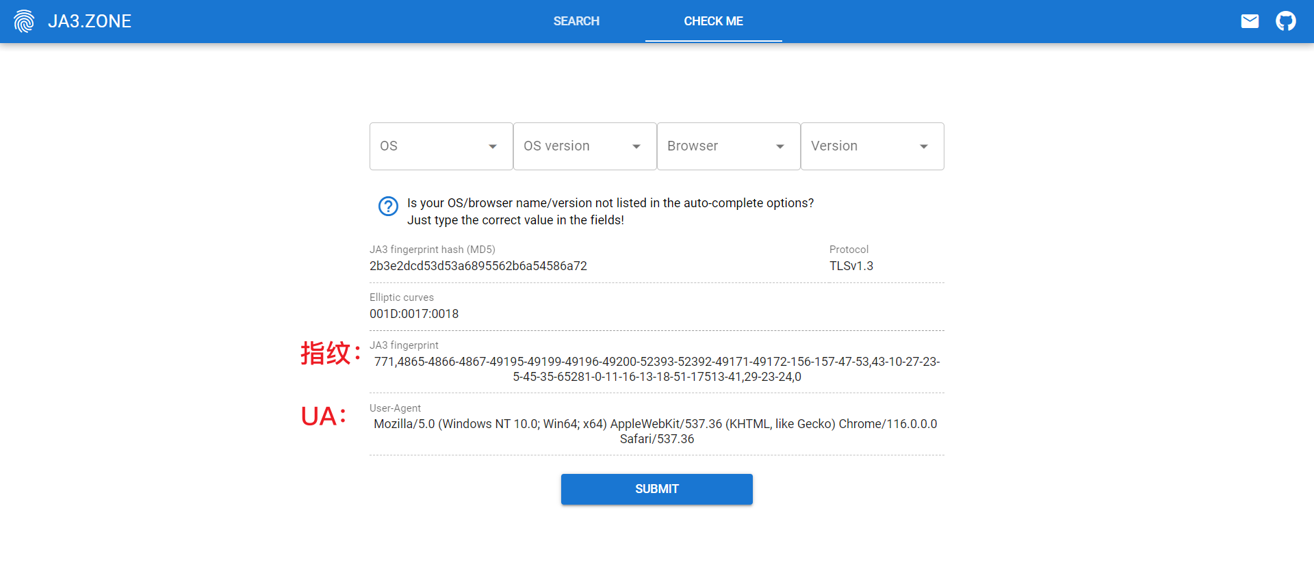Click the JA3.ZONE fingerprint logo icon
Viewport: 1314px width, 584px height.
pyautogui.click(x=24, y=21)
